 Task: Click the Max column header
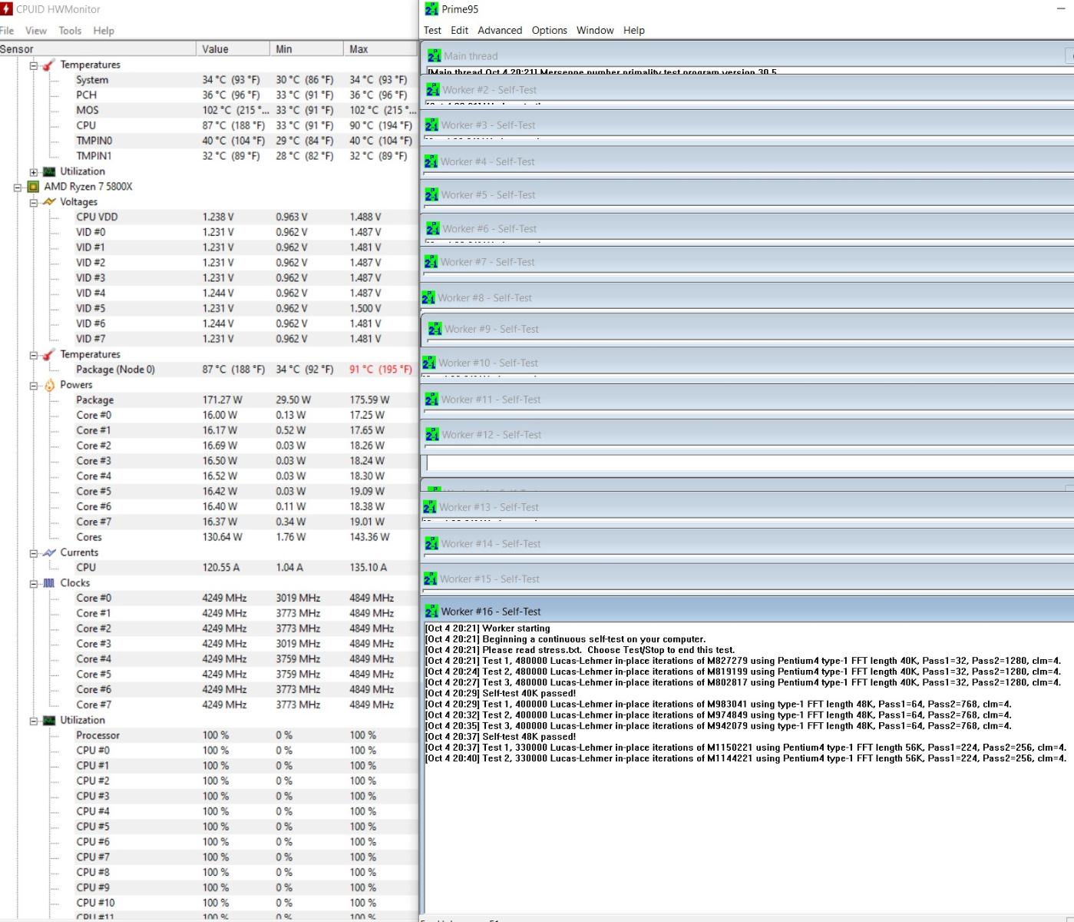[380, 49]
